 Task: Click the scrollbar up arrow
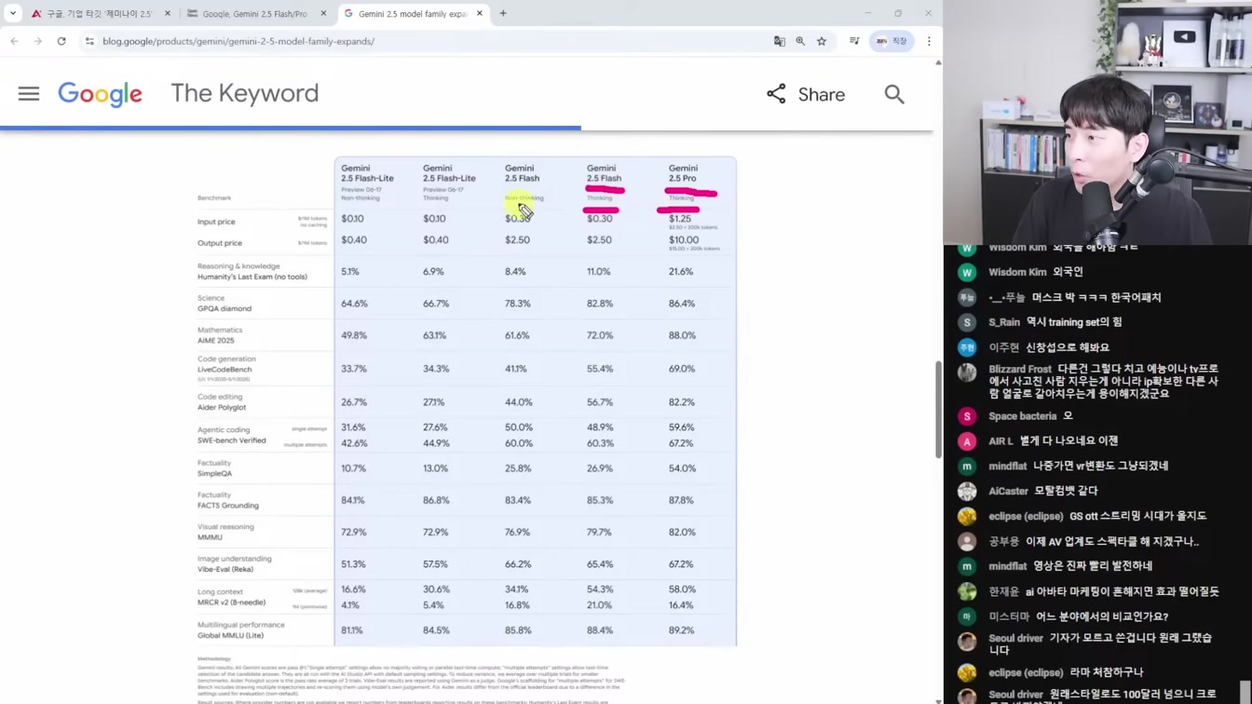(x=938, y=62)
